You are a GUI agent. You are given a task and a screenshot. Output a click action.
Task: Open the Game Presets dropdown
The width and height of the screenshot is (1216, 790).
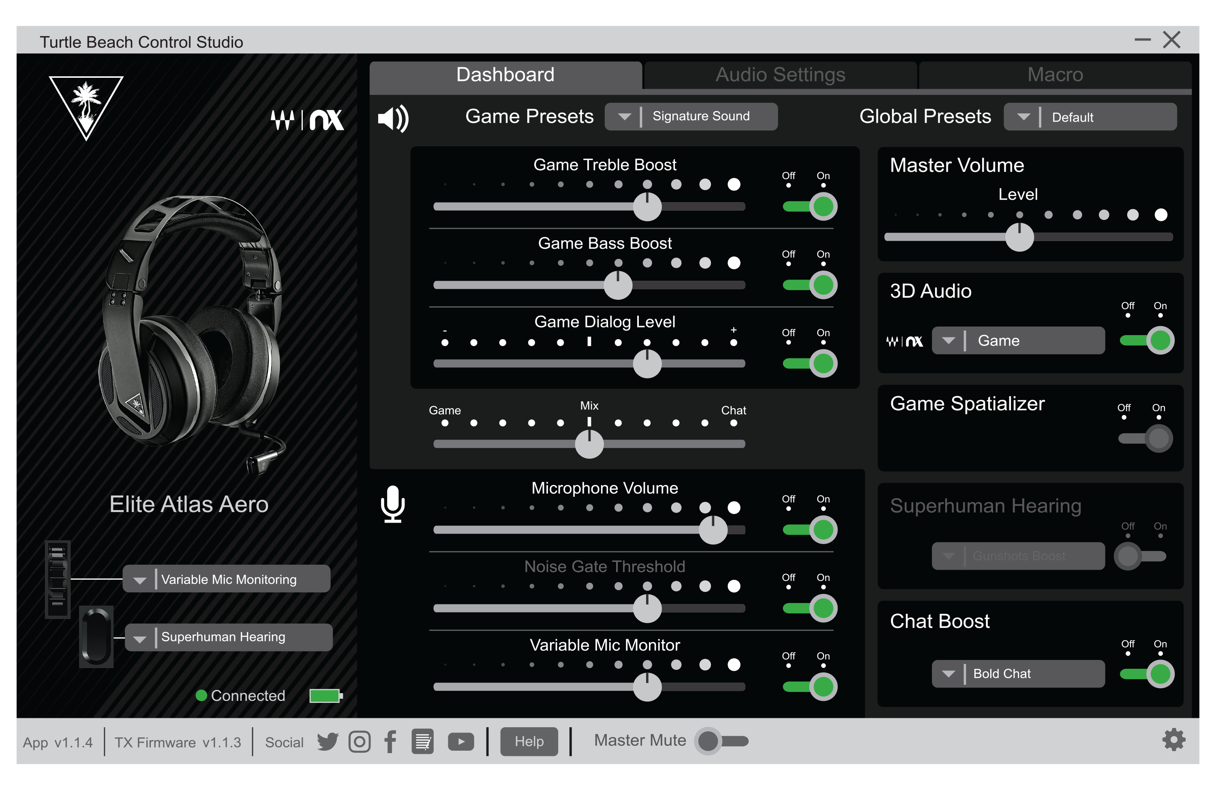[x=691, y=116]
